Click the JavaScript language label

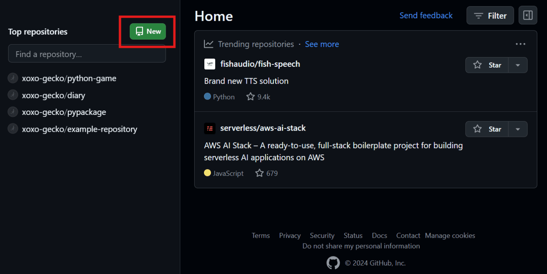[224, 173]
